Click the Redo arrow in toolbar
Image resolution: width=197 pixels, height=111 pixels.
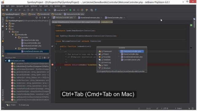click(19, 10)
